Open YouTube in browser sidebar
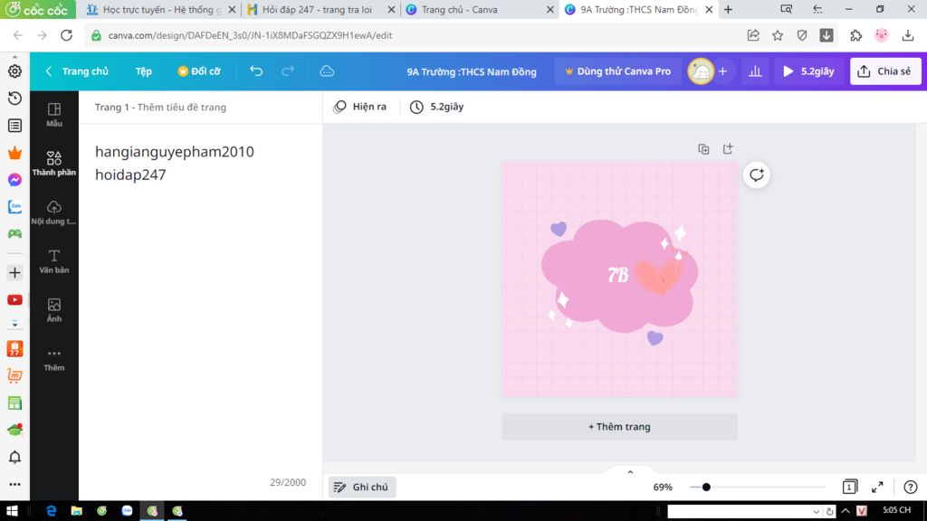 [x=14, y=300]
